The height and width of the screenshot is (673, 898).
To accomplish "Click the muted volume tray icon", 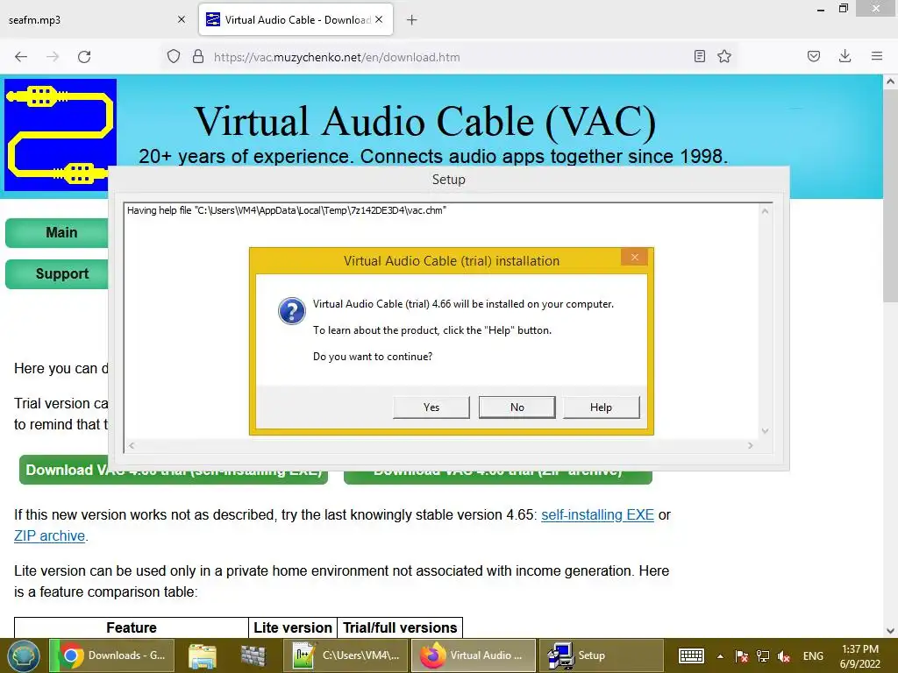I will [784, 656].
